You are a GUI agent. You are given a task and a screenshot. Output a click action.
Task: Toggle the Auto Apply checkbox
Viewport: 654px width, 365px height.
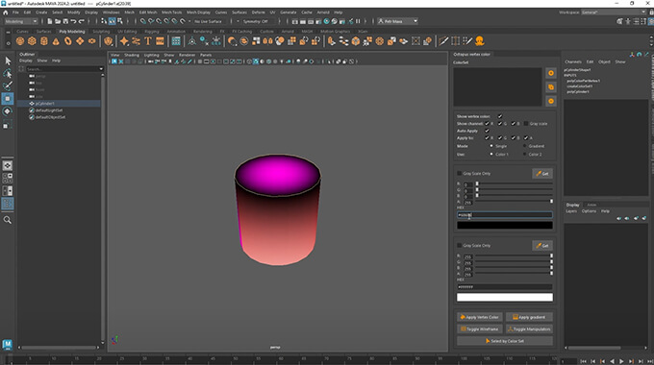[x=487, y=131]
